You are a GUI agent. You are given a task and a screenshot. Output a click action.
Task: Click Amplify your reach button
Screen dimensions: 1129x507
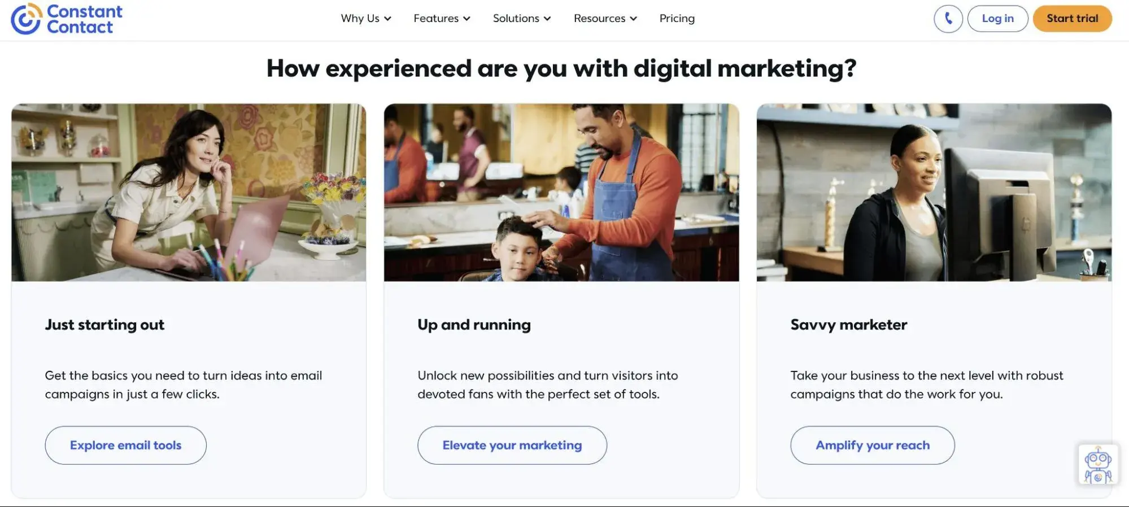tap(872, 445)
